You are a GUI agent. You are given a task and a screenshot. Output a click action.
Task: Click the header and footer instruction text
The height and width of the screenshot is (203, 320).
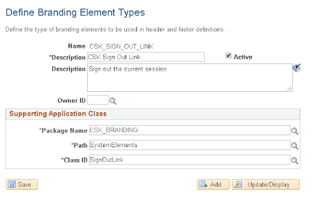click(x=115, y=30)
